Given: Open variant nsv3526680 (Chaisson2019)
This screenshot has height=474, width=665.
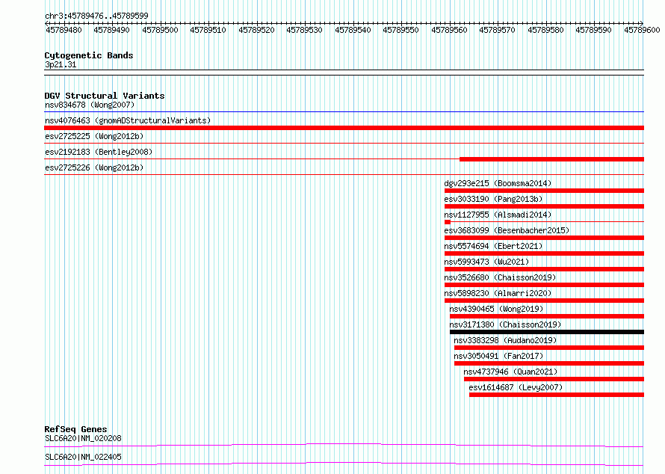Looking at the screenshot, I should tap(500, 278).
